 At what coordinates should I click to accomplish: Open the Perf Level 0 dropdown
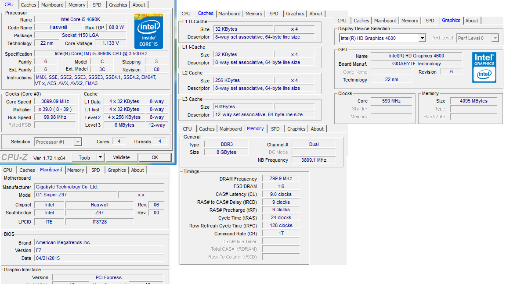click(495, 38)
